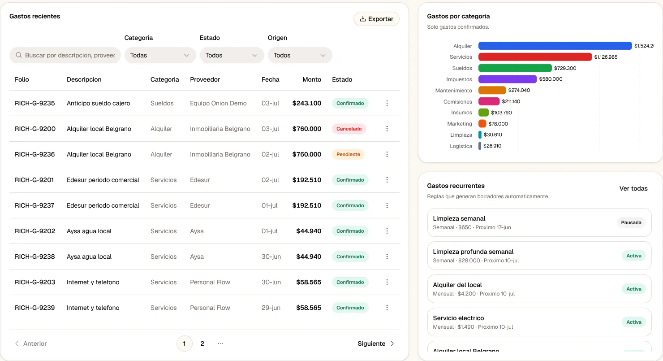Go to Anterior page

click(30, 344)
